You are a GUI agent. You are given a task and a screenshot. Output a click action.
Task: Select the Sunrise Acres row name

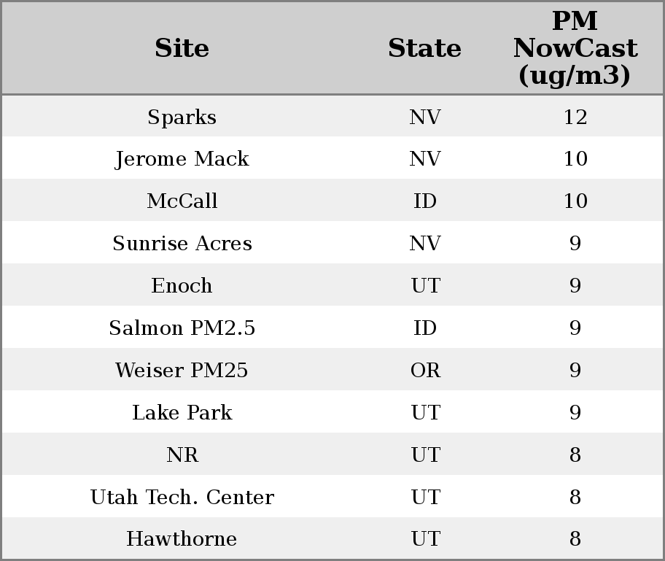[x=182, y=244]
